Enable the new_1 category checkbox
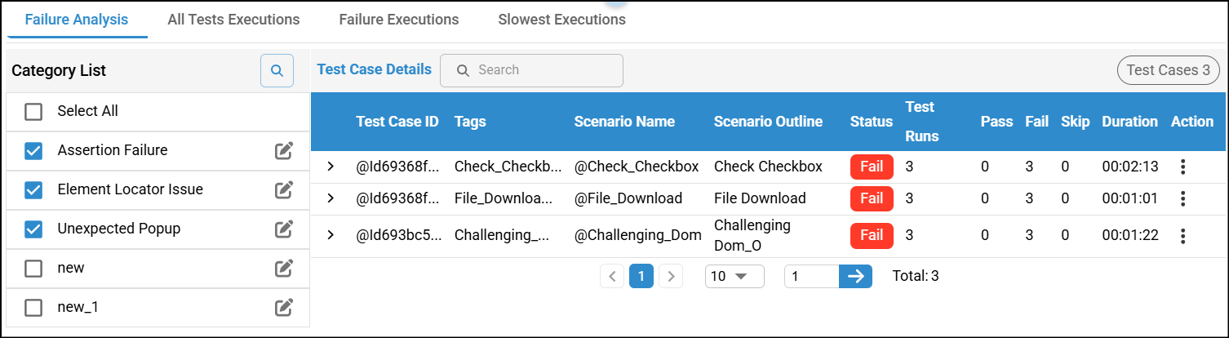1229x338 pixels. [x=33, y=308]
